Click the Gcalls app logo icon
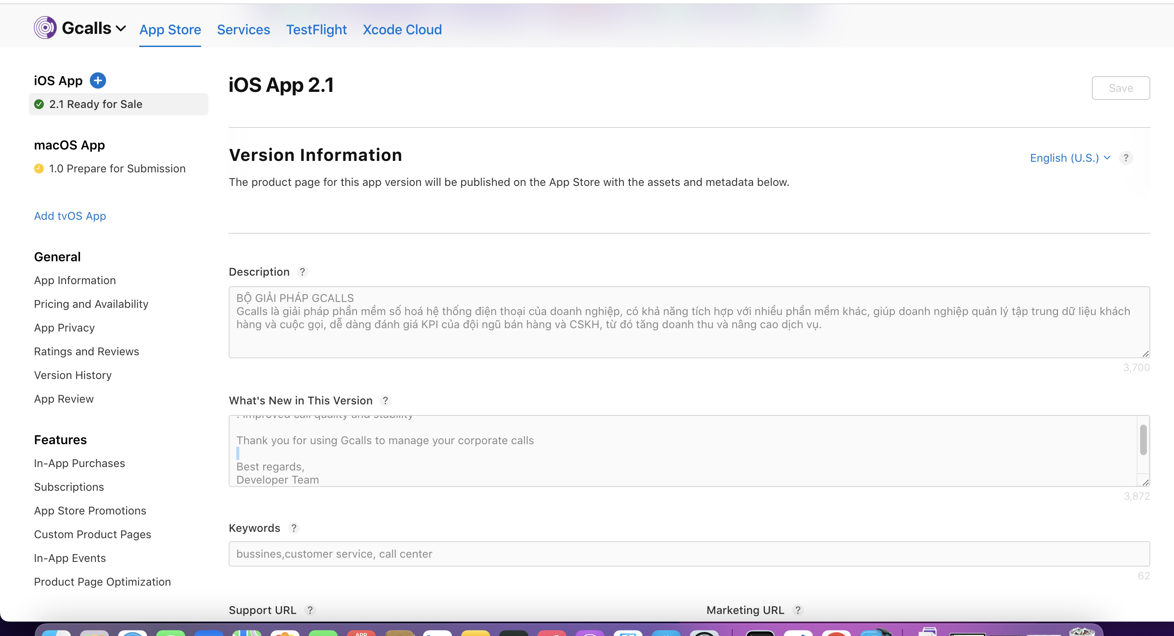 (x=45, y=28)
